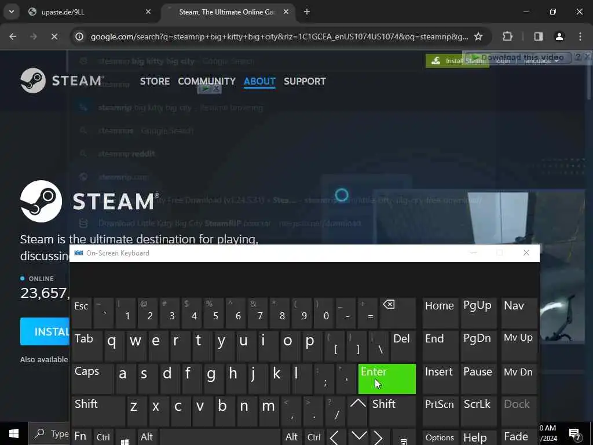Screen dimensions: 593x445
Task: Select the Steam, The Ultimate Online Game tab
Action: tap(228, 12)
